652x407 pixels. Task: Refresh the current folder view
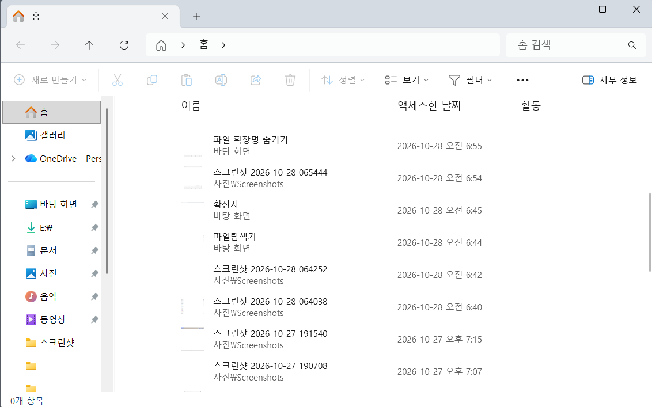pyautogui.click(x=124, y=45)
